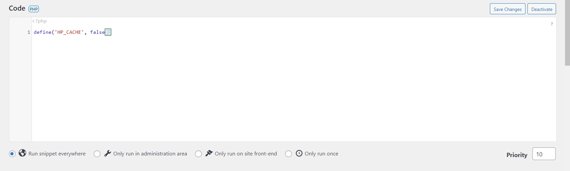Click the wrench icon for administration area
The height and width of the screenshot is (171, 570).
(108, 153)
